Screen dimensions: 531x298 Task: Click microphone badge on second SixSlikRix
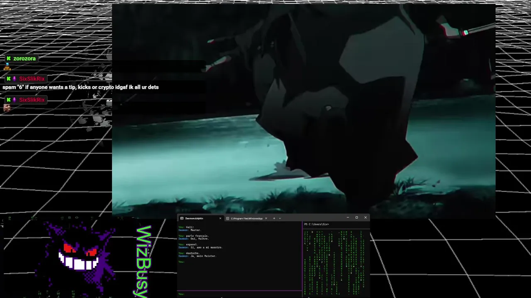tap(15, 100)
